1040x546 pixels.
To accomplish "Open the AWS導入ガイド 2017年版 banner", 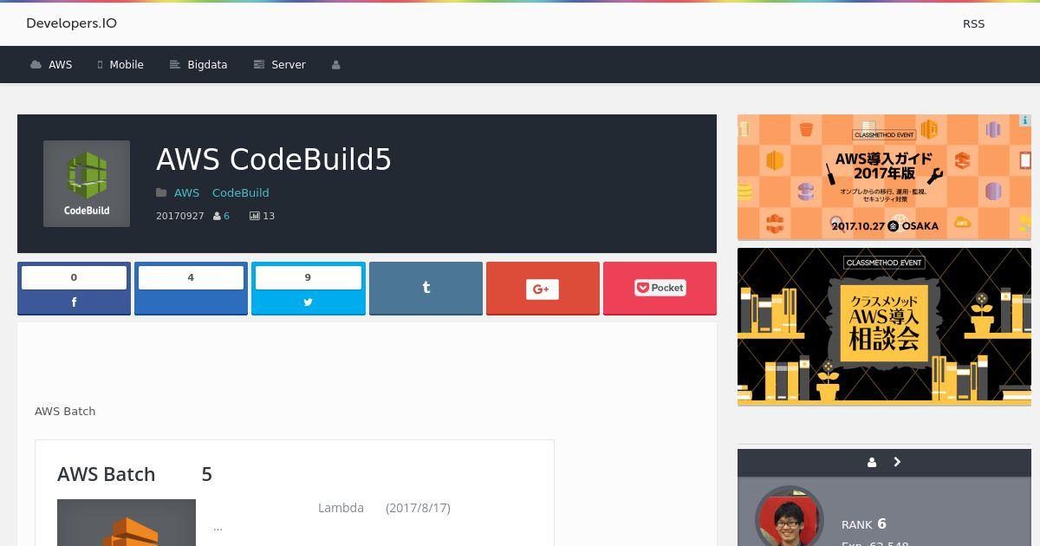I will tap(884, 177).
